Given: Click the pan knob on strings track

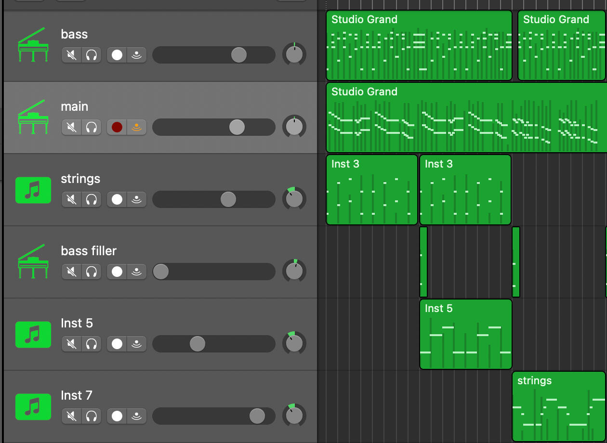Looking at the screenshot, I should (294, 199).
